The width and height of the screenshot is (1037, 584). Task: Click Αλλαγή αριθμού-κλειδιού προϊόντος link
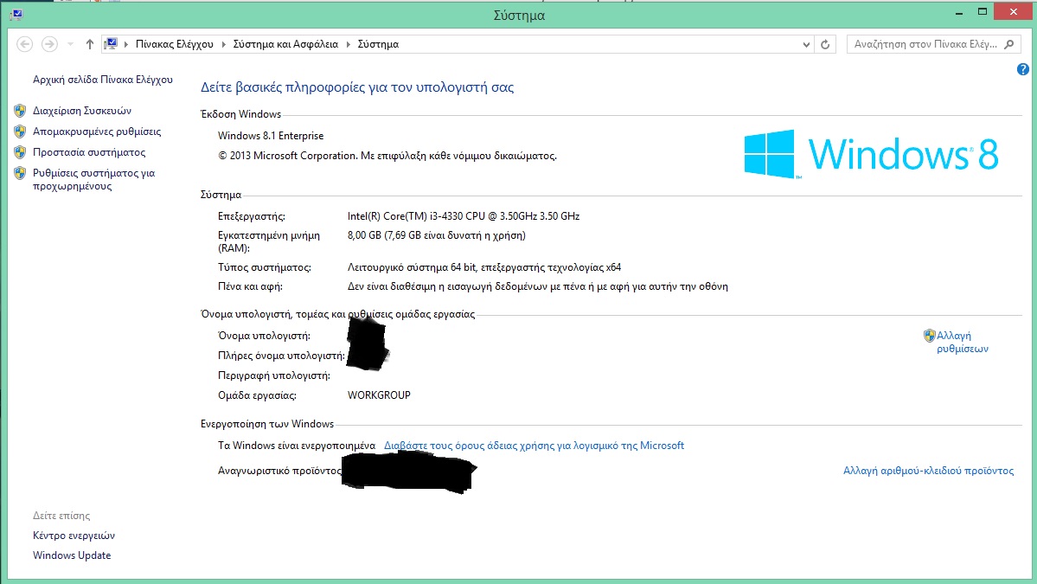928,471
